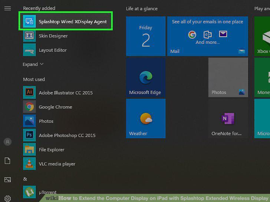Launch VLC media player icon
Viewport: 270px width, 202px height.
[x=29, y=164]
